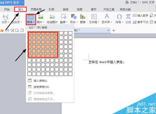Open the 章节 tab
Screen dimensions: 156x114
click(x=94, y=9)
